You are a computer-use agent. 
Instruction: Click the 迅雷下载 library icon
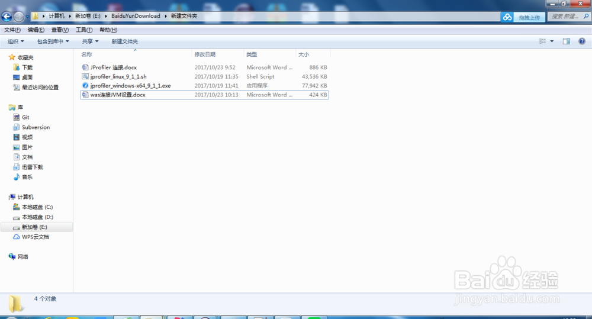pos(16,167)
